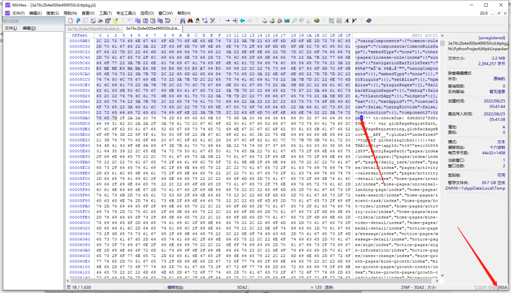Click the Offset column header

pyautogui.click(x=79, y=35)
